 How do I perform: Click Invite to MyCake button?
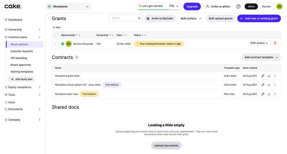[x=160, y=18]
